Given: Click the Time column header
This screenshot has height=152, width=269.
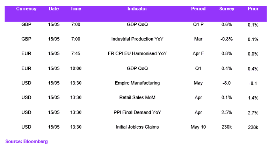Looking at the screenshot, I should tap(76, 9).
